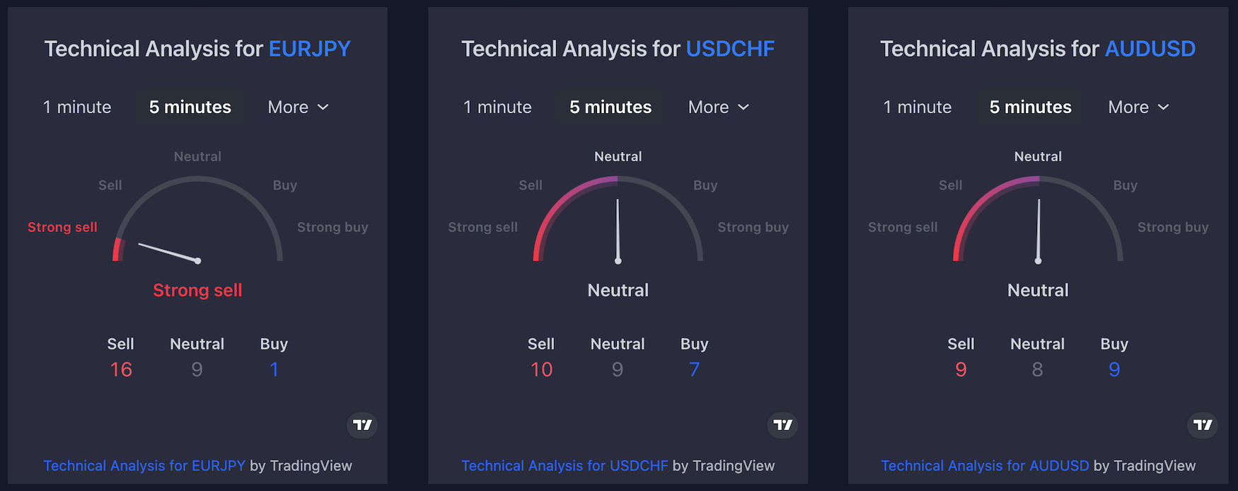1238x491 pixels.
Task: Click the TradingView logo in the EURJPY widget
Action: pyautogui.click(x=362, y=425)
